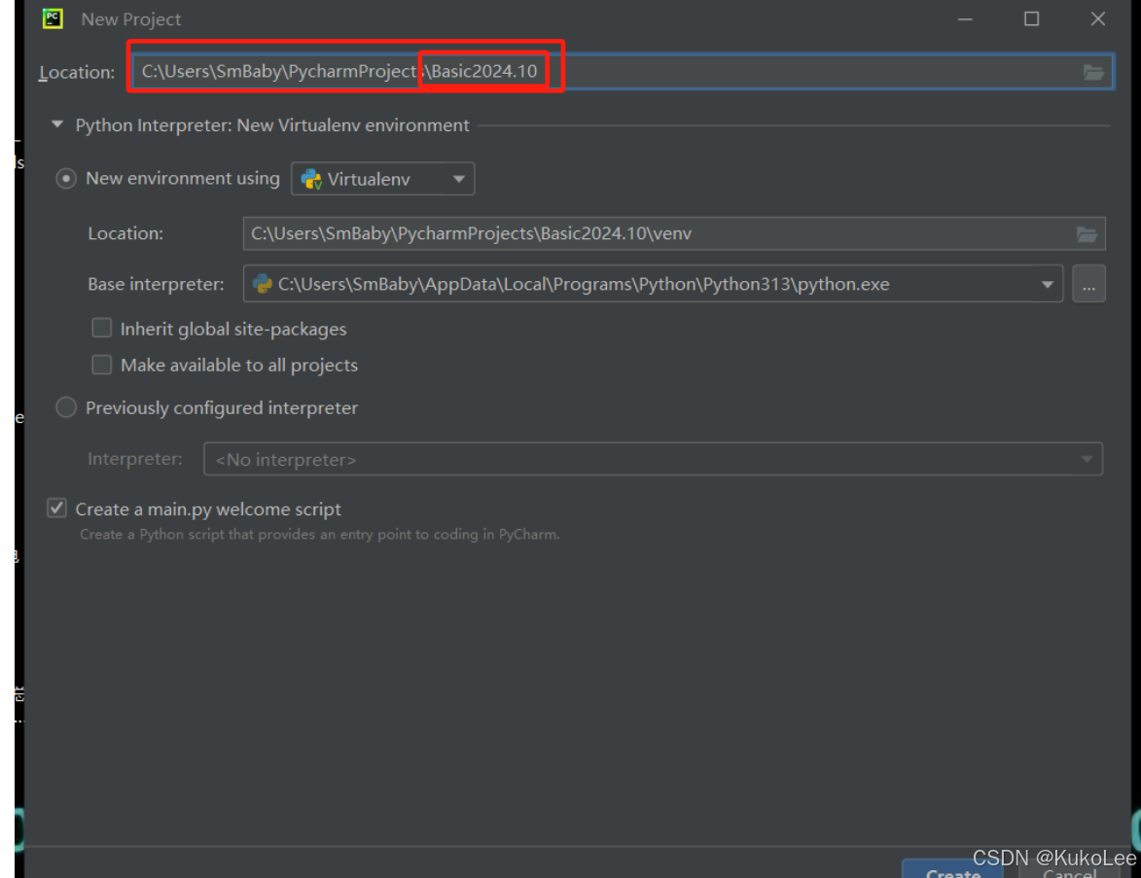The height and width of the screenshot is (878, 1141).
Task: Browse for project location using folder icon
Action: pos(1093,72)
